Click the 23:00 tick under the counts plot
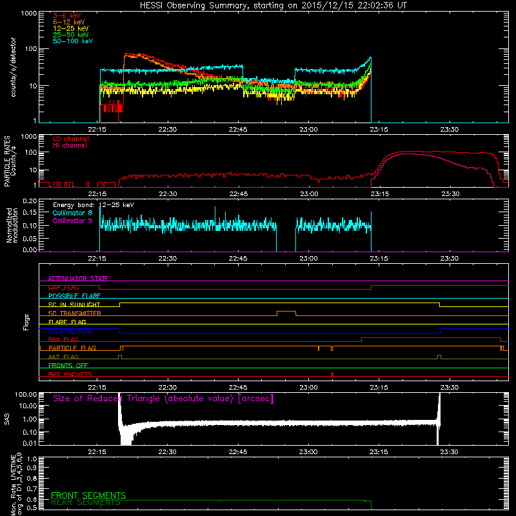Screen dimensions: 516x516 309,130
